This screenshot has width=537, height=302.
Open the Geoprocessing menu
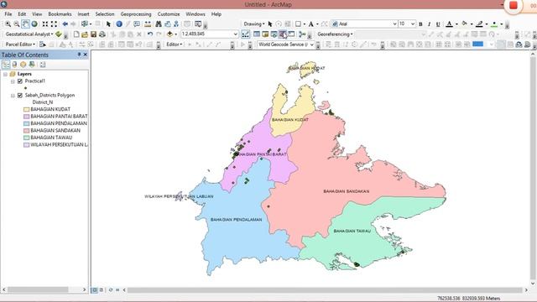pyautogui.click(x=136, y=14)
